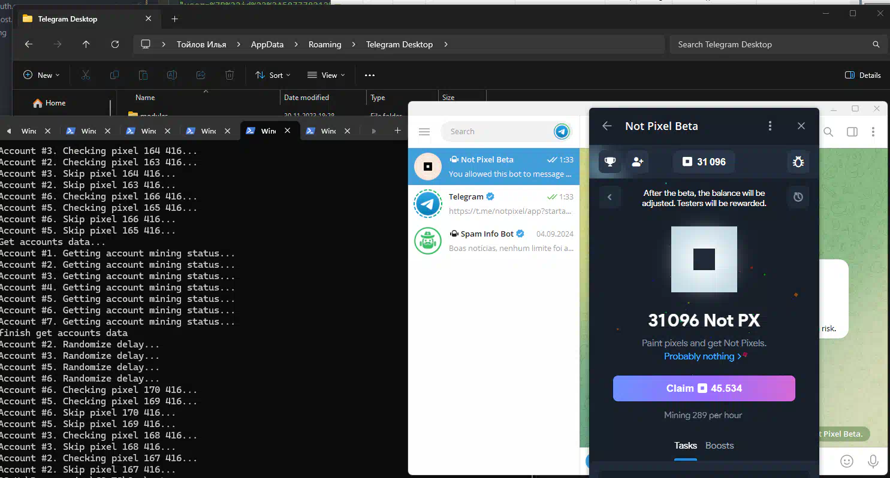Open Telegram hamburger menu
Screen dimensions: 890x478
click(424, 132)
